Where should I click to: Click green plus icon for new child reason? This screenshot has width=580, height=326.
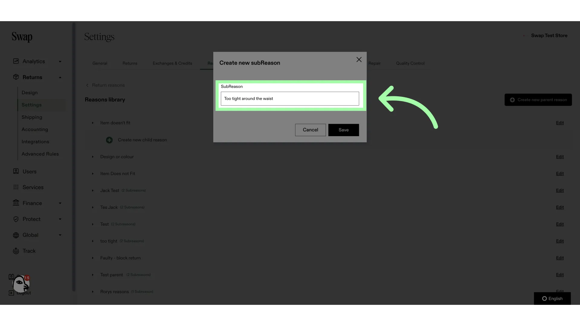pyautogui.click(x=109, y=140)
